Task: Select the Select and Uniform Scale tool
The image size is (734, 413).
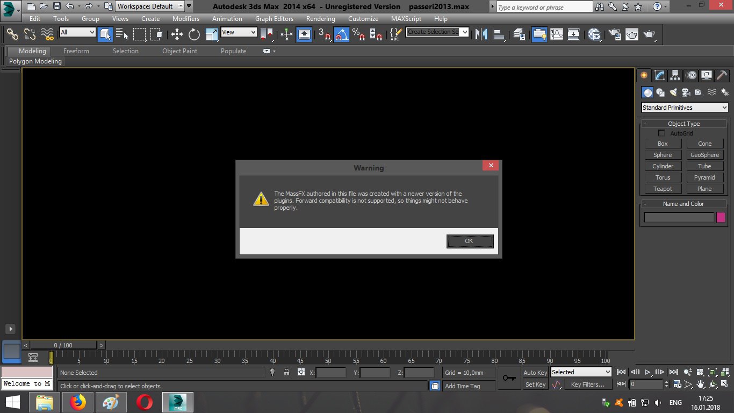Action: point(212,34)
